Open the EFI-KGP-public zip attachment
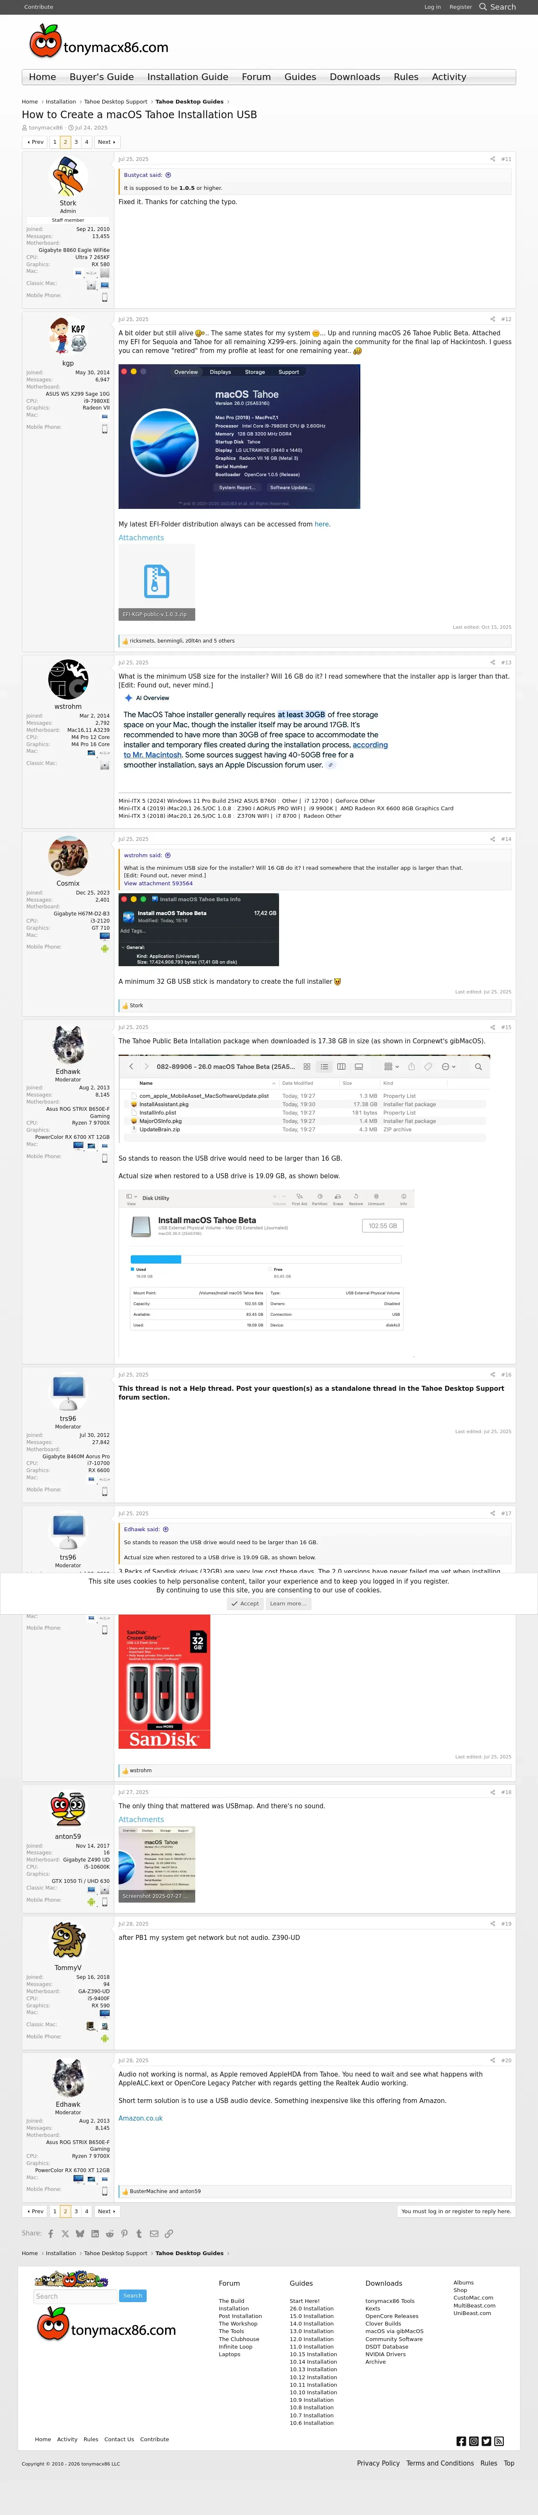This screenshot has height=2515, width=538. pyautogui.click(x=156, y=583)
